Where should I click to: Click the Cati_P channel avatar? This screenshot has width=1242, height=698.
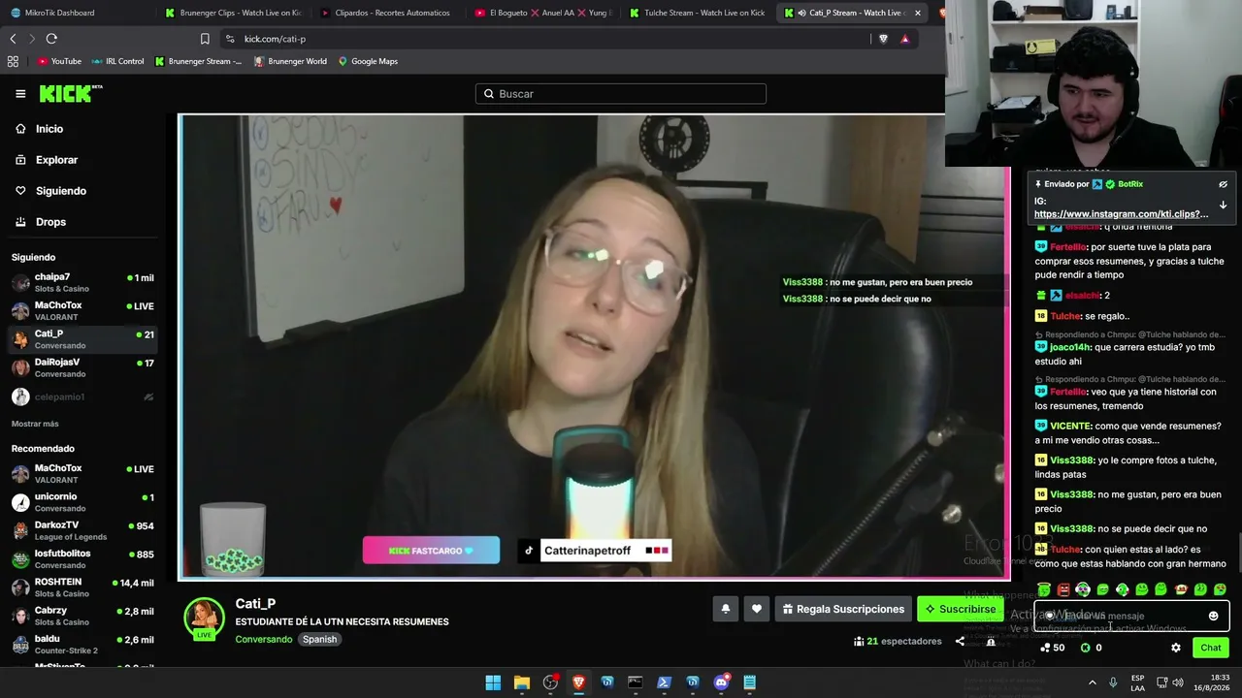point(205,618)
